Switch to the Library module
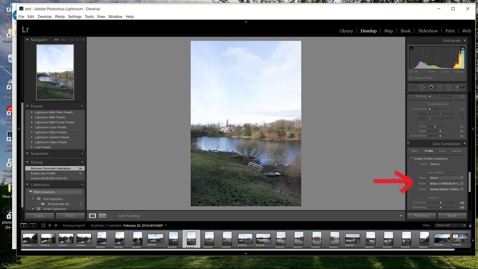Viewport: 478px width, 269px height. click(346, 31)
